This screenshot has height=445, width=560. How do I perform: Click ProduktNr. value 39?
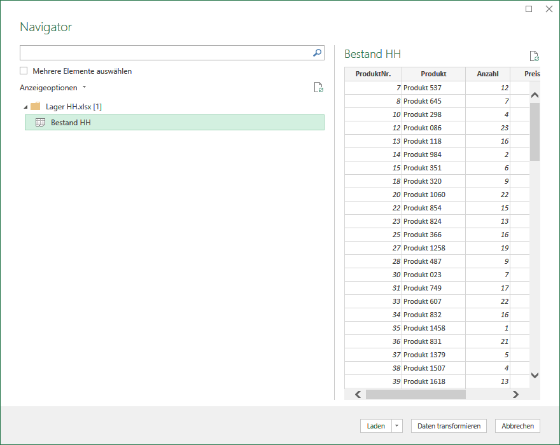tap(373, 381)
